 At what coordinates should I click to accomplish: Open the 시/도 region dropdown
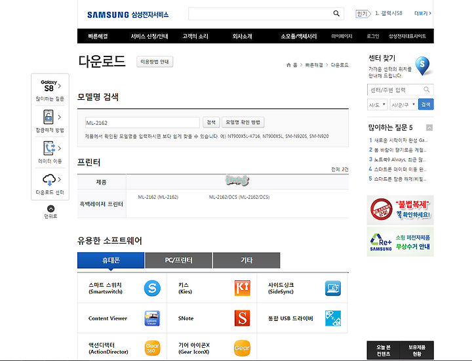(377, 104)
